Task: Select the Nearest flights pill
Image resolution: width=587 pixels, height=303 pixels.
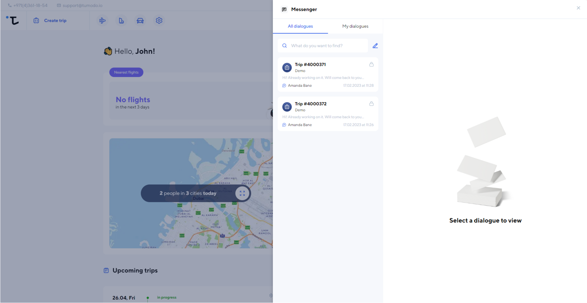Action: [126, 72]
